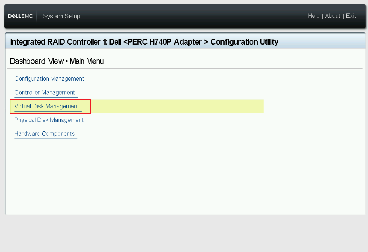Open Hardware Components page
This screenshot has width=368, height=252.
point(45,134)
